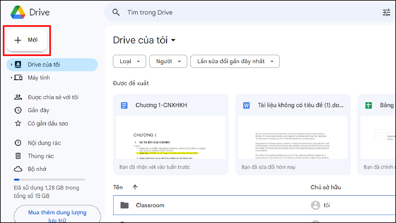
Task: Open Drive của tôi title dropdown
Action: click(x=144, y=40)
